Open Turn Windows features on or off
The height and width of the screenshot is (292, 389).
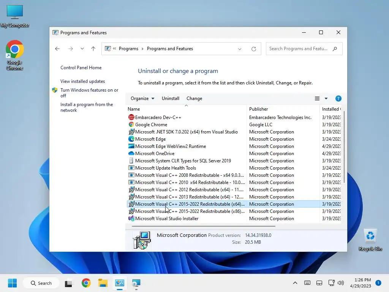click(x=89, y=93)
